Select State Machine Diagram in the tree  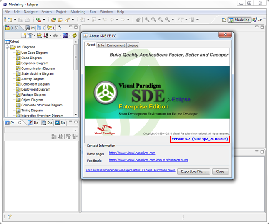(38, 74)
